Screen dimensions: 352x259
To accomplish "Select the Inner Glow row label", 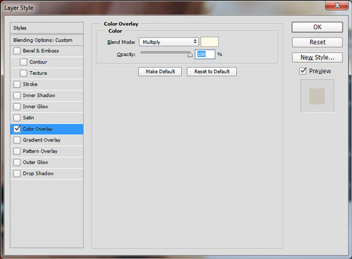I will (35, 106).
